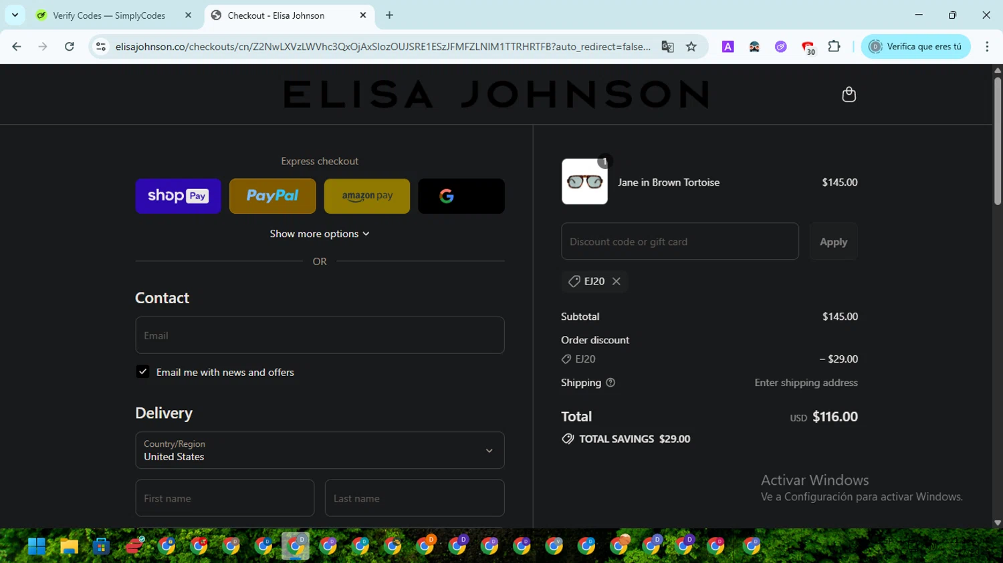
Task: Open Chrome three-dot menu
Action: 987,46
